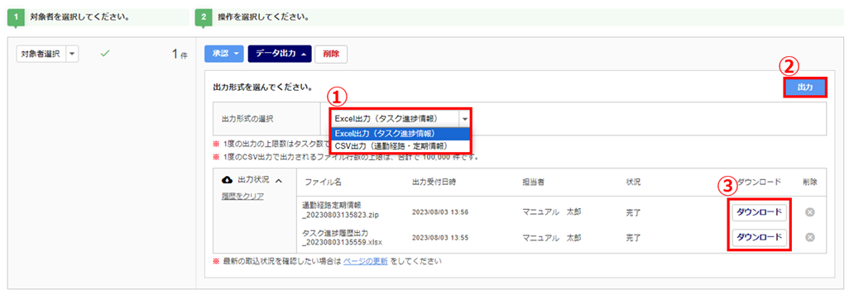The height and width of the screenshot is (299, 854).
Task: Select CSV出力（通勤経路・定期情報） option
Action: tap(401, 145)
